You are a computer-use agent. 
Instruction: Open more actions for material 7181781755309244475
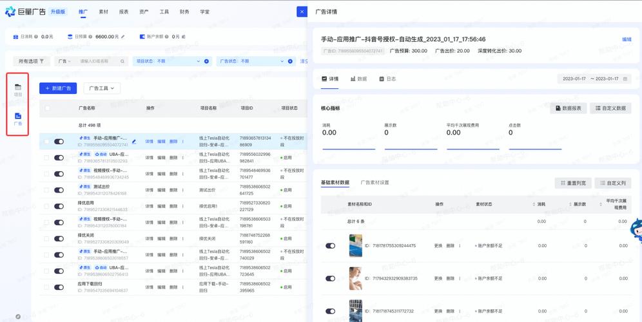click(460, 246)
